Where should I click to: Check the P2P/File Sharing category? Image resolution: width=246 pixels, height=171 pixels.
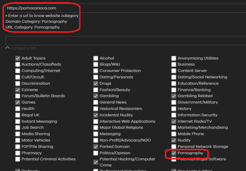click(18, 147)
